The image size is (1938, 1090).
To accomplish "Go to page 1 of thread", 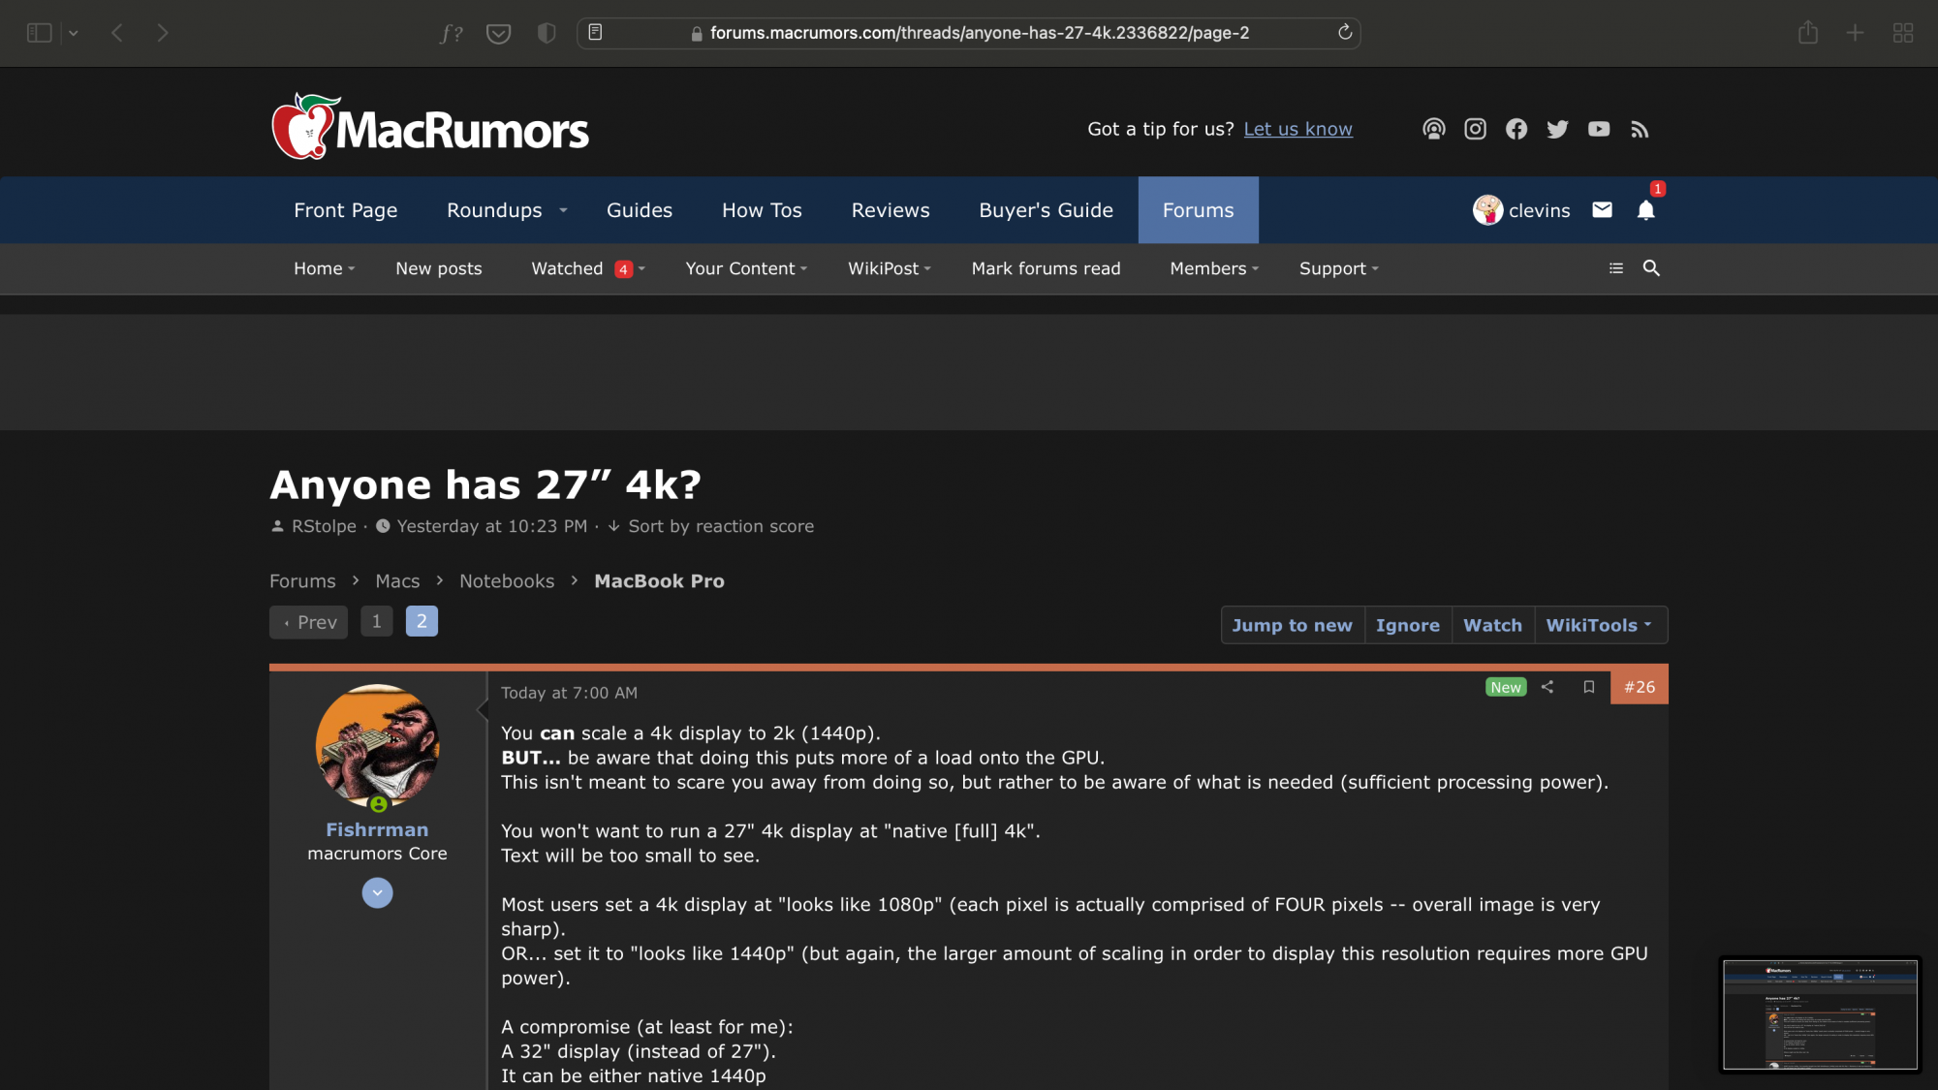I will click(376, 621).
